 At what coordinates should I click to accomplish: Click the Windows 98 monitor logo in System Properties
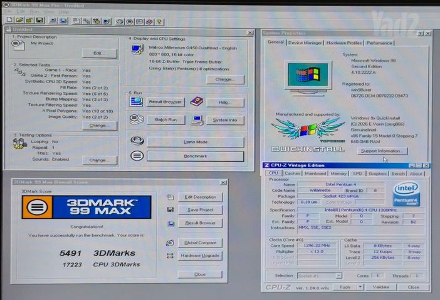pyautogui.click(x=308, y=78)
